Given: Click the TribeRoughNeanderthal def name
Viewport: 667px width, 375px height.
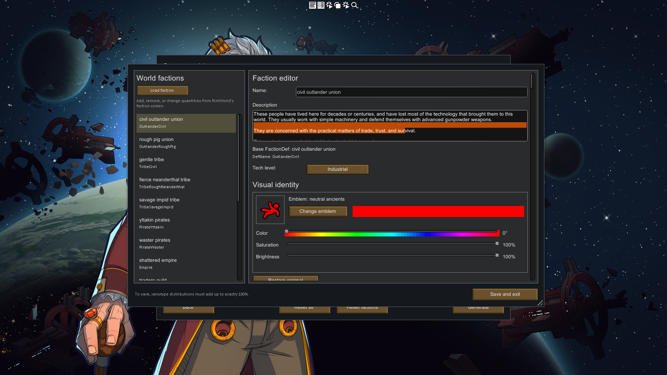Looking at the screenshot, I should tap(162, 187).
